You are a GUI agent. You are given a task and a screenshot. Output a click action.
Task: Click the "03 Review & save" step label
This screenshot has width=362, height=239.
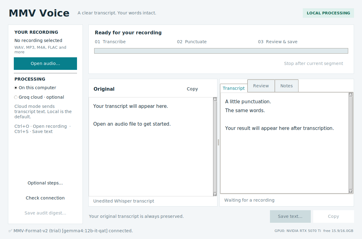click(278, 42)
